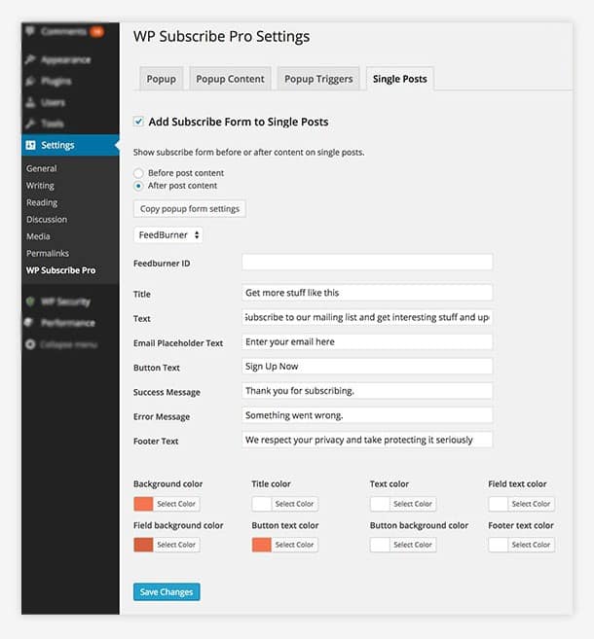The height and width of the screenshot is (639, 594).
Task: Select the Before post content option
Action: 138,172
